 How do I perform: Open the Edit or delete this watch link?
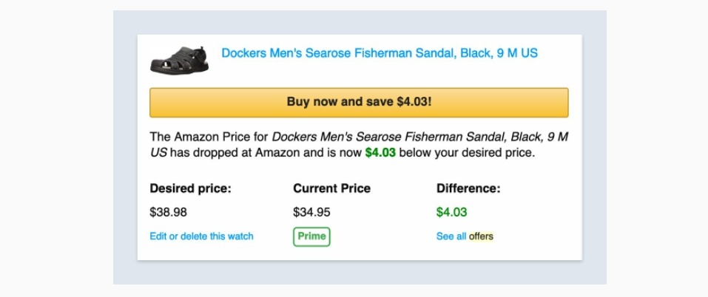(201, 236)
